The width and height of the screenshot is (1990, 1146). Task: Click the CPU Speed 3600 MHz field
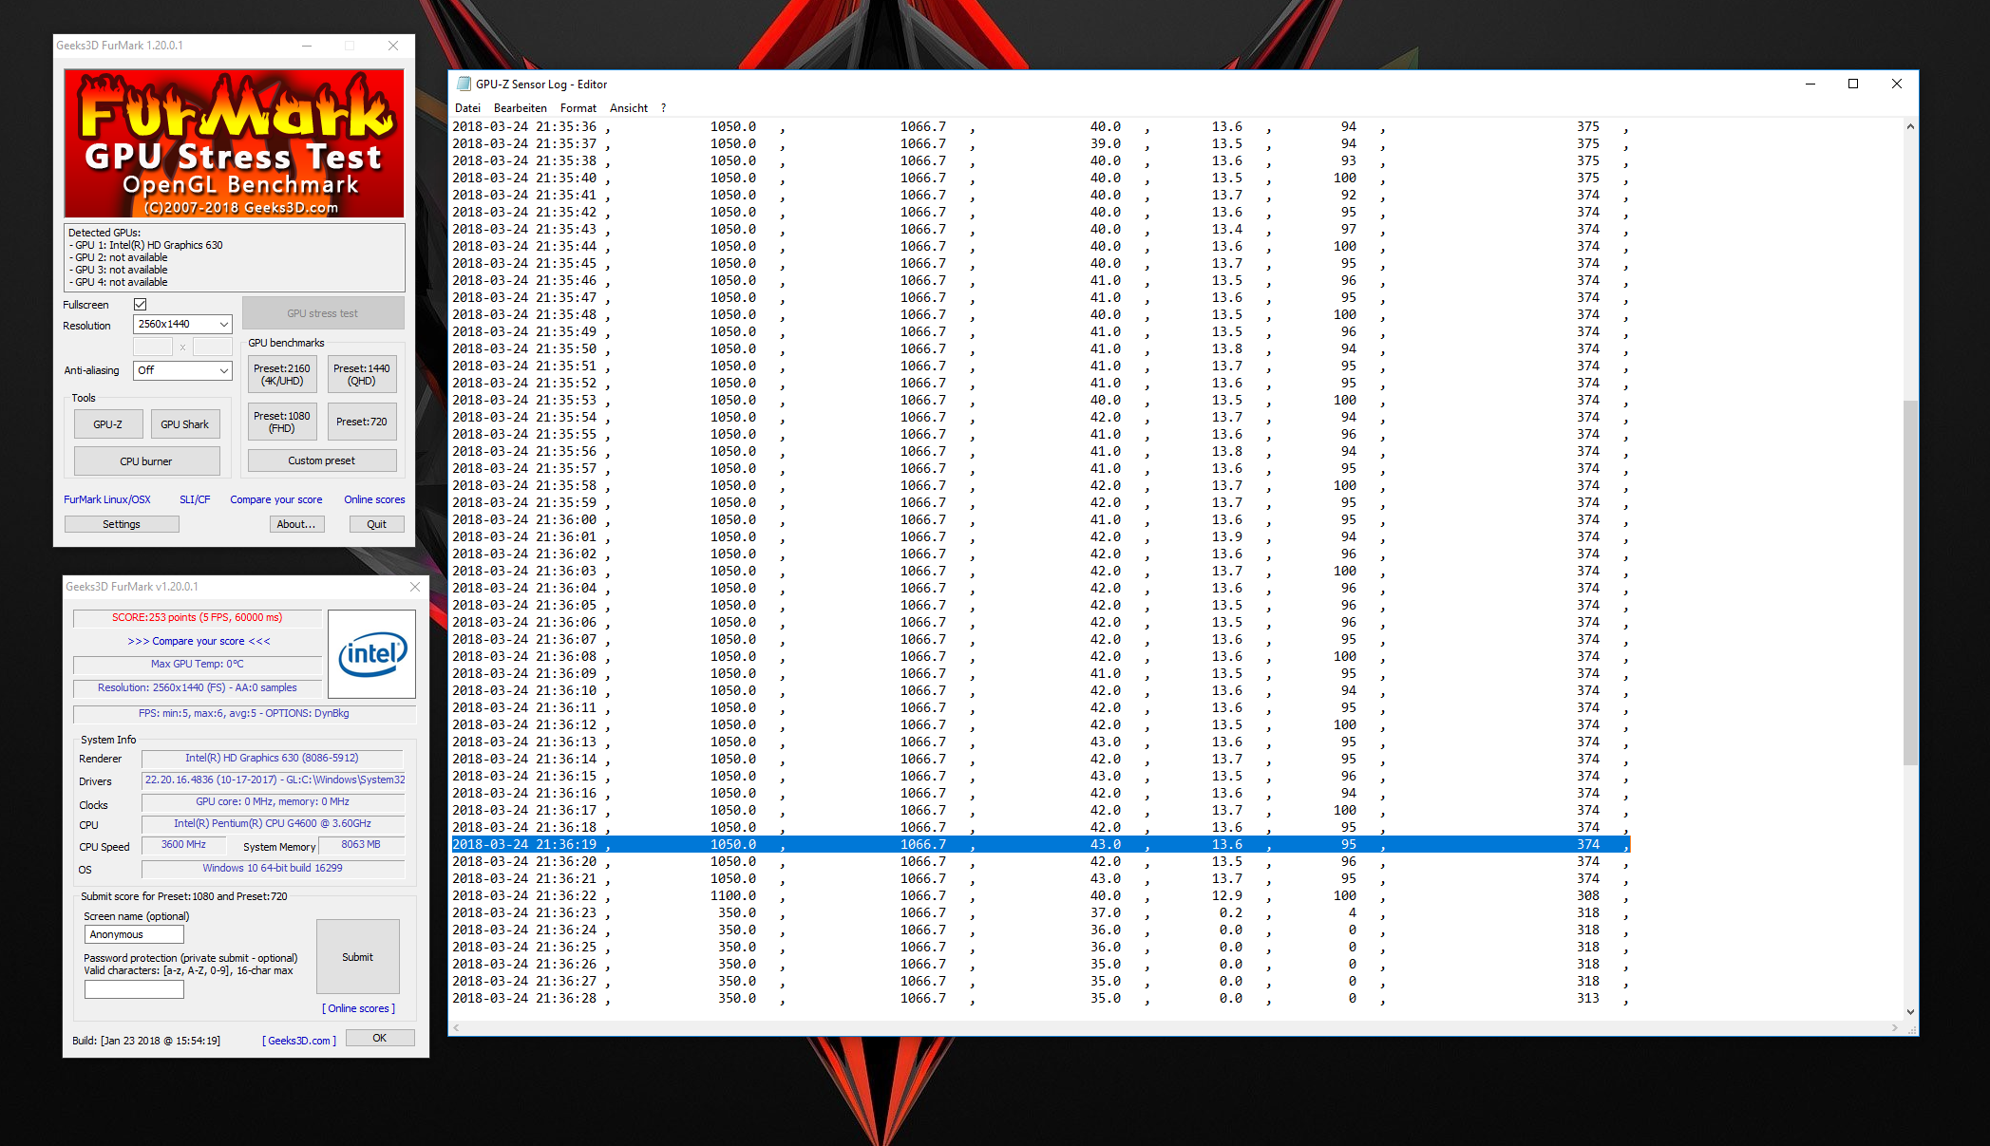pyautogui.click(x=183, y=844)
